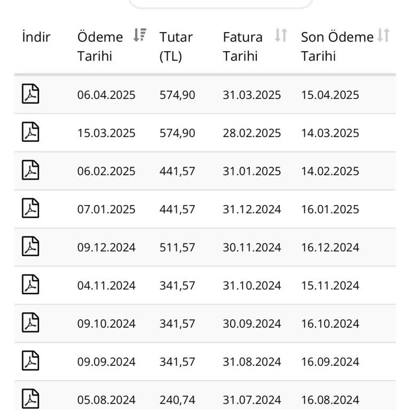Image resolution: width=410 pixels, height=410 pixels.
Task: Click the Son Ödeme Tarihi header
Action: 337,46
